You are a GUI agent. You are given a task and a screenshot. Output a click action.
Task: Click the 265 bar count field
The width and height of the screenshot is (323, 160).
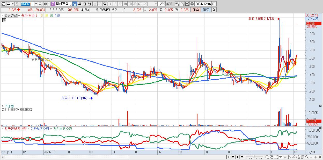[162, 4]
